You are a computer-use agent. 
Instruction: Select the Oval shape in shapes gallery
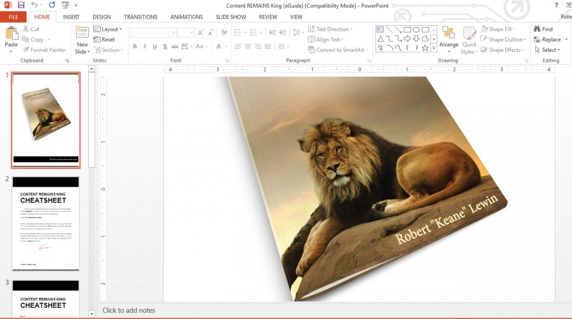click(416, 30)
